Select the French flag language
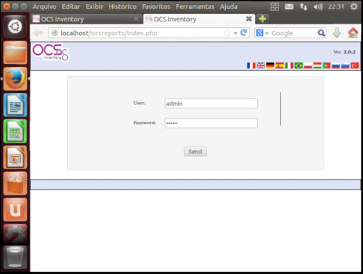This screenshot has width=363, height=274. tap(251, 66)
